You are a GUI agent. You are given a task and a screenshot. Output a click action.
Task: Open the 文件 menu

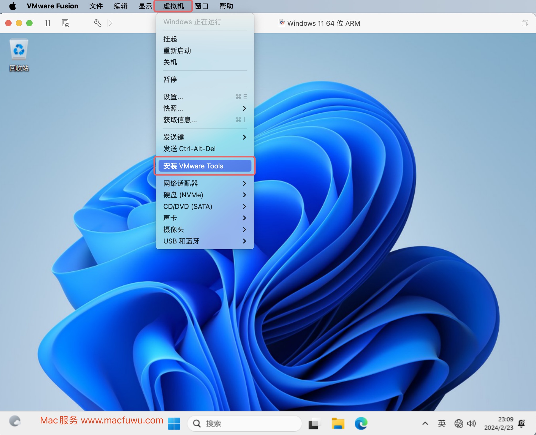[x=96, y=6]
